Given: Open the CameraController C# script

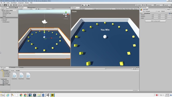Looking at the screenshot, I should click(x=15, y=76).
